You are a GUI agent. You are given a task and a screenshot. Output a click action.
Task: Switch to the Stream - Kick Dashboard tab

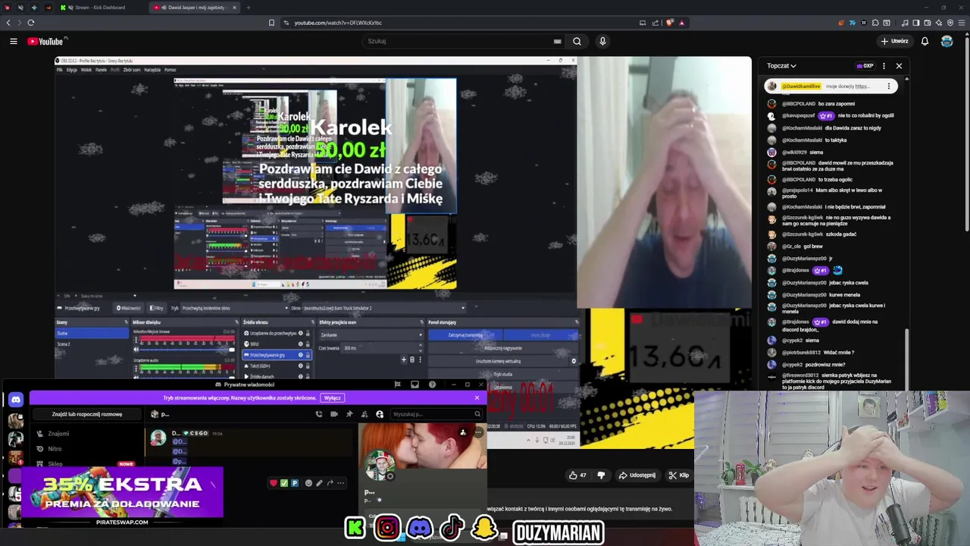tap(99, 8)
